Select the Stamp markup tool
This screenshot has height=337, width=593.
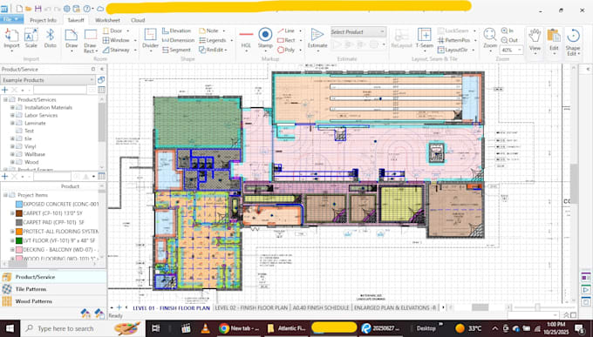pyautogui.click(x=265, y=38)
